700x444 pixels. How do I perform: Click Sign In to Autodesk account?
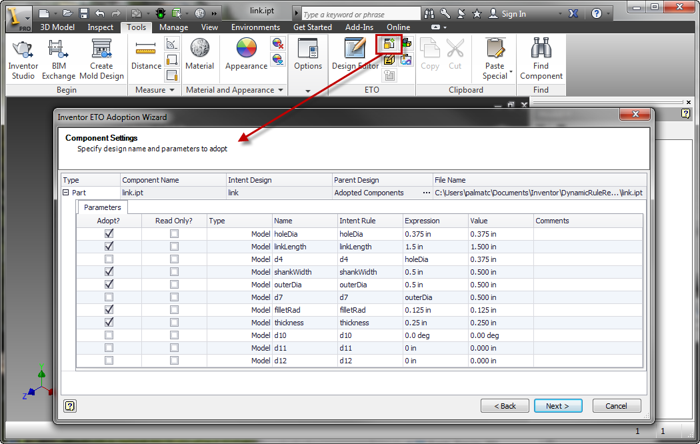pos(507,14)
